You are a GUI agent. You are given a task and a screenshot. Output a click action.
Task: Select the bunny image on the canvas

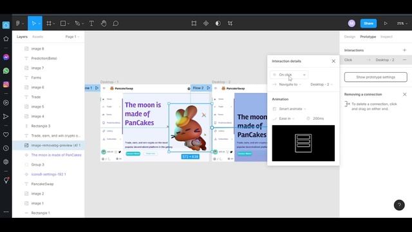(x=191, y=128)
